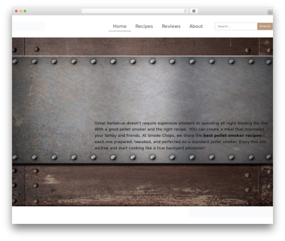The width and height of the screenshot is (285, 241).
Task: Close the browser window with the red dot
Action: pyautogui.click(x=17, y=11)
